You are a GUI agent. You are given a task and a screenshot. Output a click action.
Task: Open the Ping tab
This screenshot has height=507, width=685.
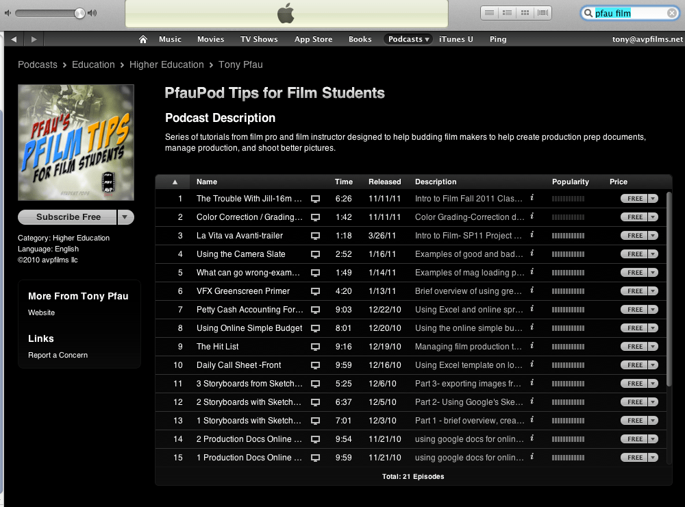[x=498, y=39]
